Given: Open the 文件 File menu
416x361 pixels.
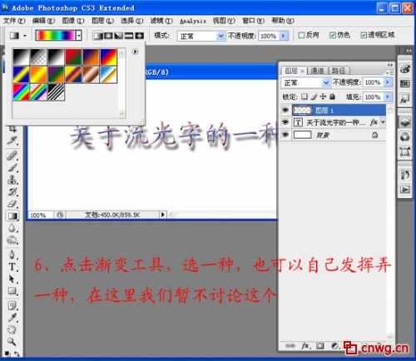Looking at the screenshot, I should [14, 21].
